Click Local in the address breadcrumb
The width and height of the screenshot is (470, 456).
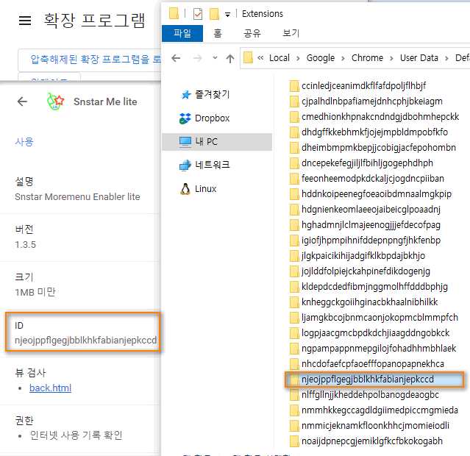tap(279, 58)
